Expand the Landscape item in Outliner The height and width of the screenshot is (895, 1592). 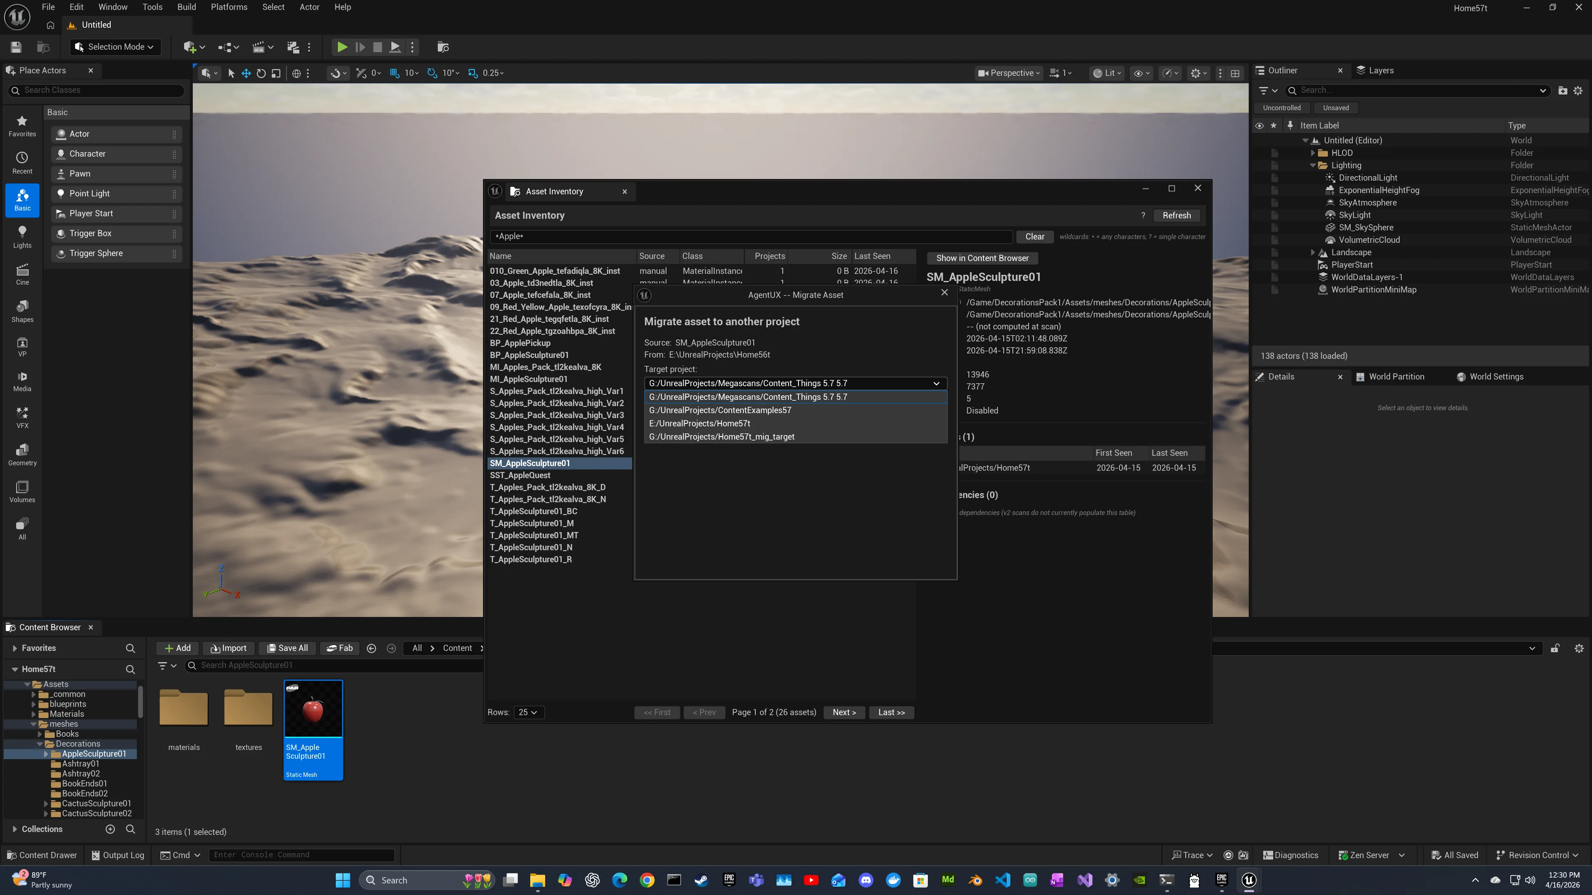click(1313, 253)
